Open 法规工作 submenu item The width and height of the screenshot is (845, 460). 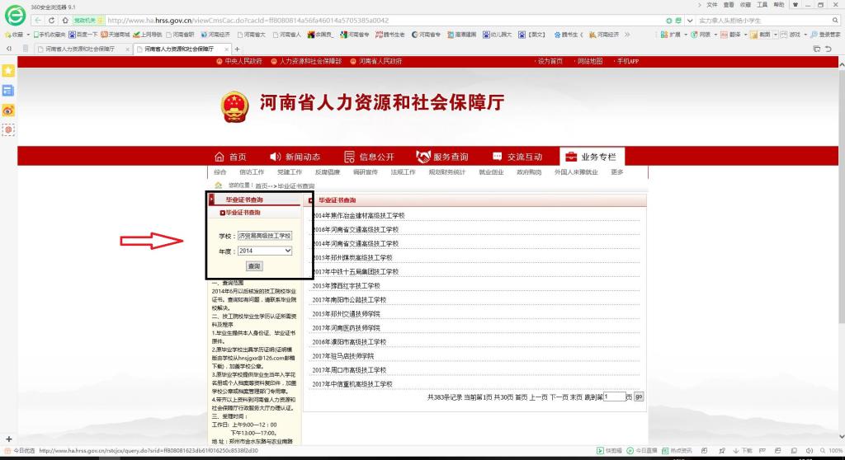403,172
